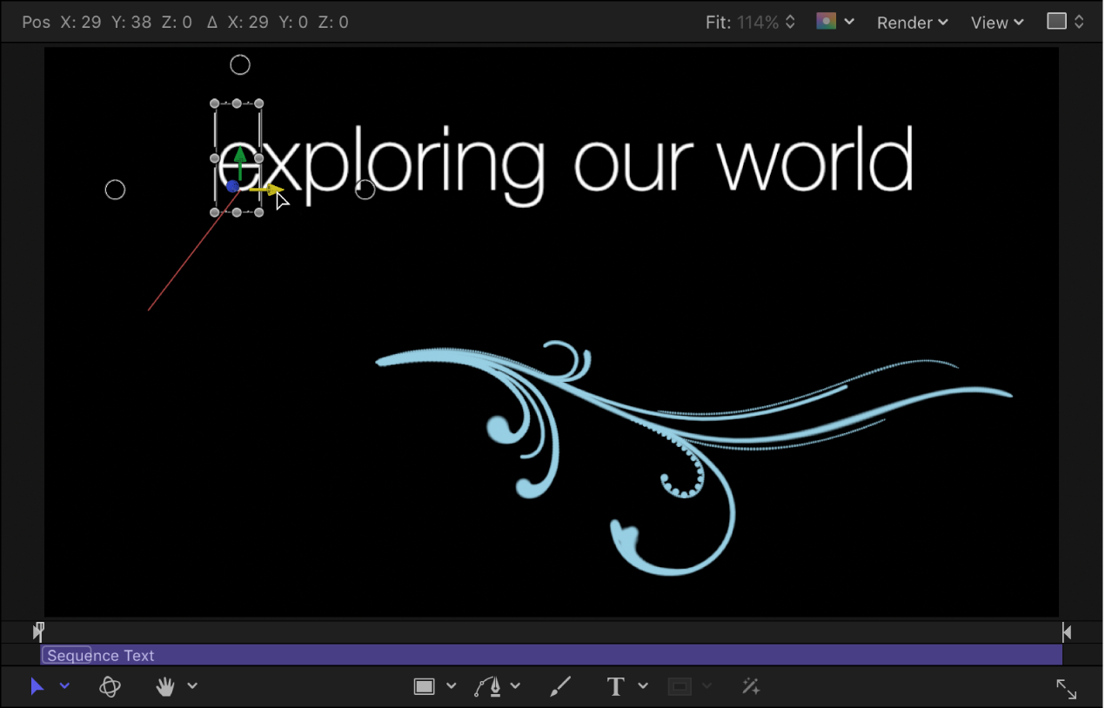The image size is (1105, 708).
Task: Expand canvas using bottom-right zoom arrows
Action: (x=1066, y=689)
